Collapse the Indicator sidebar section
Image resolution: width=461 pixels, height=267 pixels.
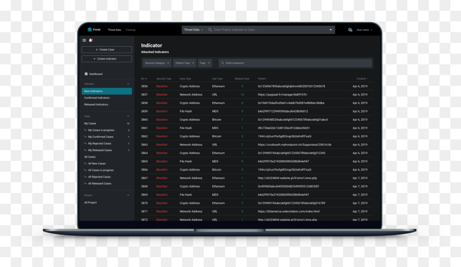tap(128, 84)
